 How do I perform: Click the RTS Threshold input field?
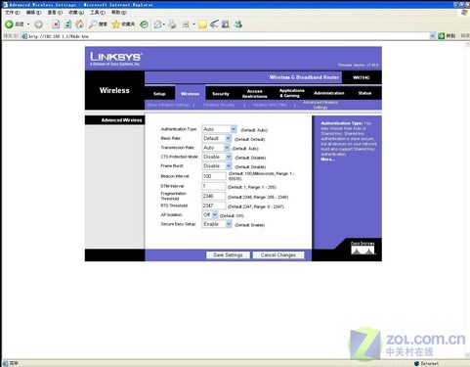pyautogui.click(x=214, y=206)
